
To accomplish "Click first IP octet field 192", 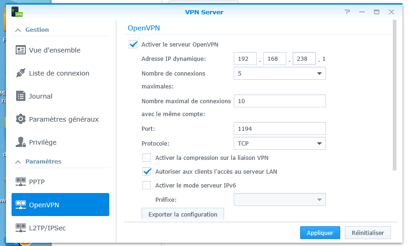I will (x=245, y=59).
